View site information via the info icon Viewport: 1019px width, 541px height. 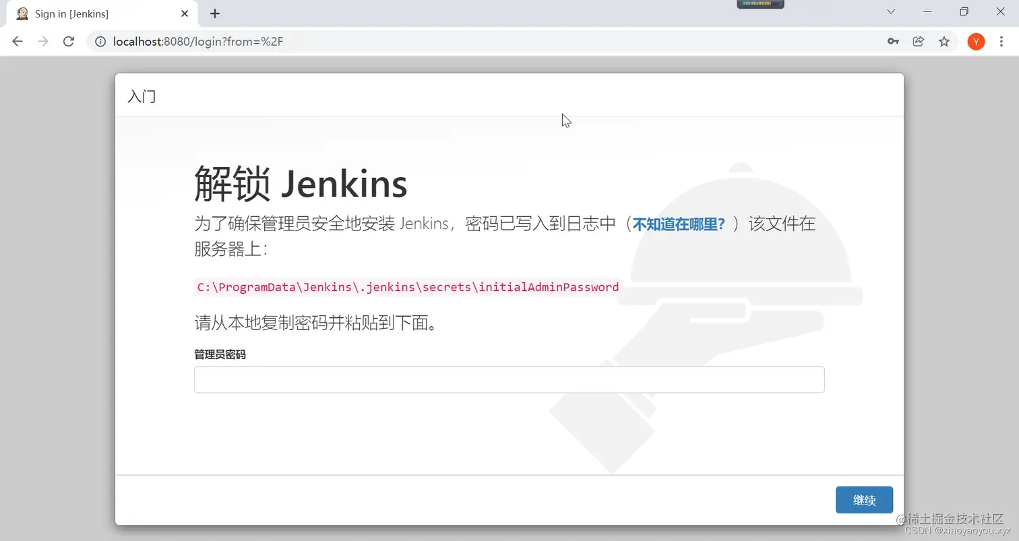100,41
